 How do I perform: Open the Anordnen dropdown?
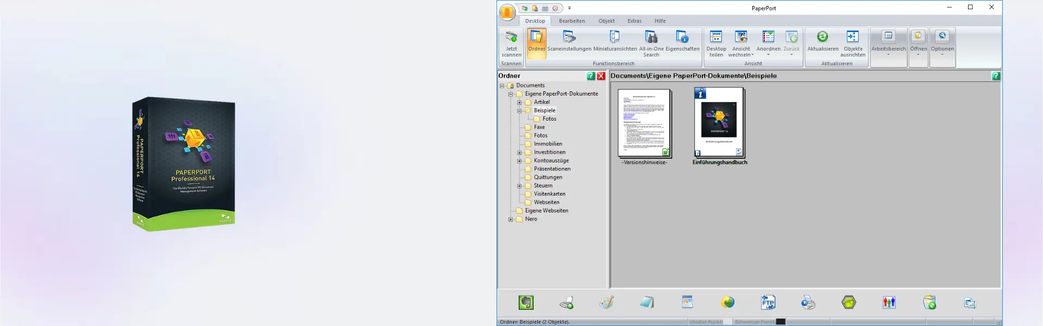(768, 43)
